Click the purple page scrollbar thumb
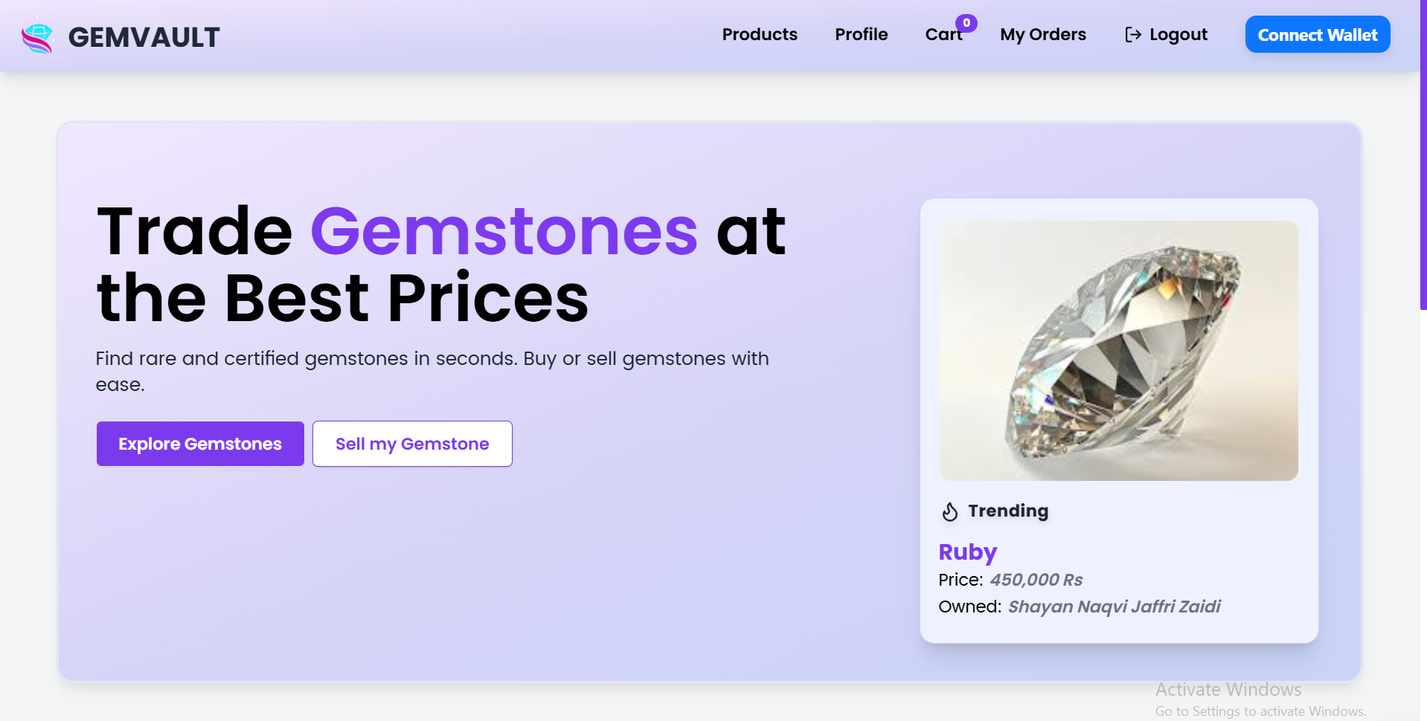Image resolution: width=1427 pixels, height=721 pixels. pos(1423,155)
